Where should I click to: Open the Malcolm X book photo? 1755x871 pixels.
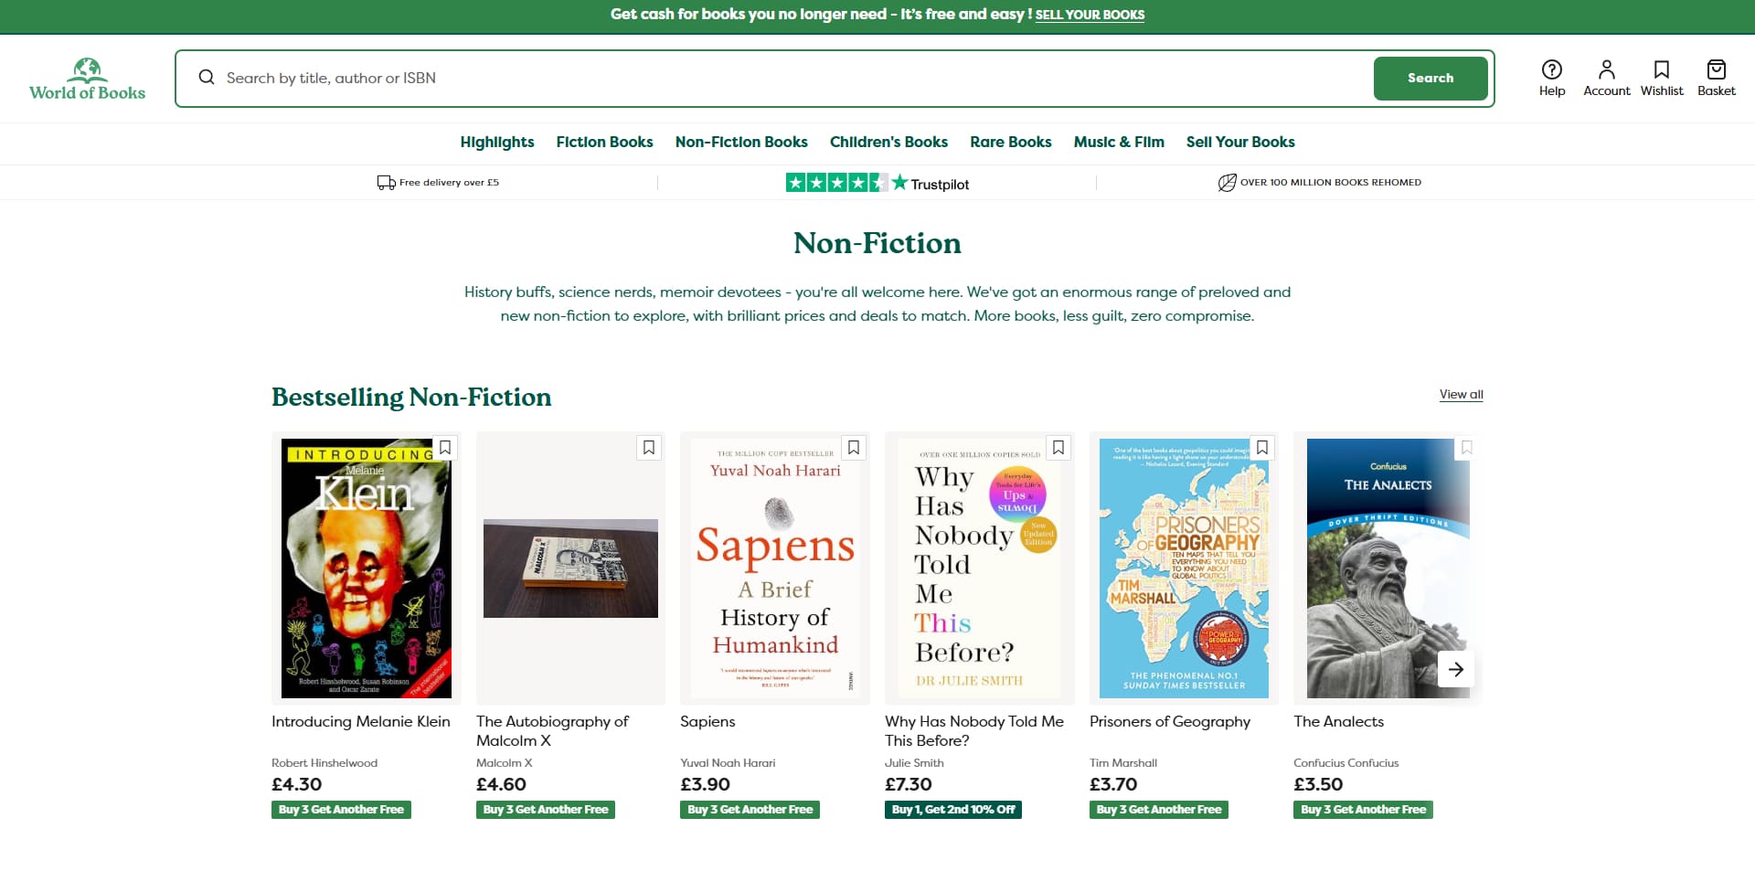570,568
